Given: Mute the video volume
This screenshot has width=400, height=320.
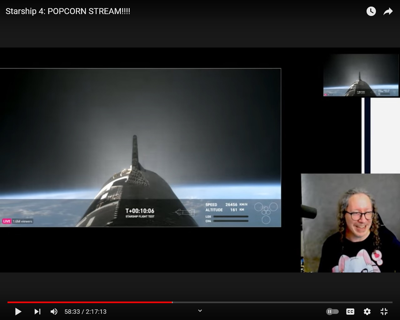Looking at the screenshot, I should tap(54, 312).
